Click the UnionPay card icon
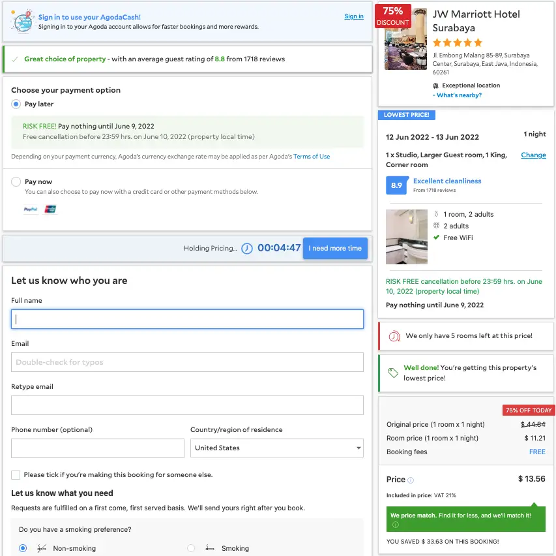The image size is (556, 556). (50, 209)
